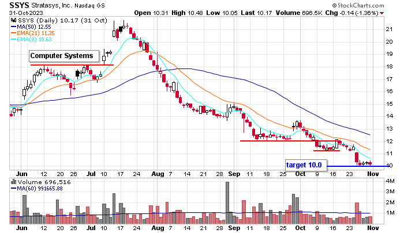This screenshot has width=404, height=233.
Task: Click the MA(50) 12.55 legend text
Action: 33,26
